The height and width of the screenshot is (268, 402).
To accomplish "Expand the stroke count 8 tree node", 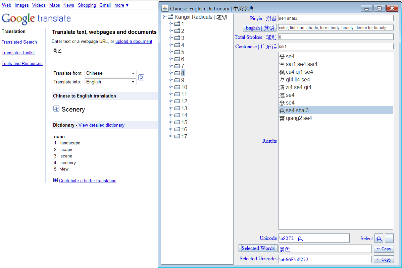I will point(171,73).
